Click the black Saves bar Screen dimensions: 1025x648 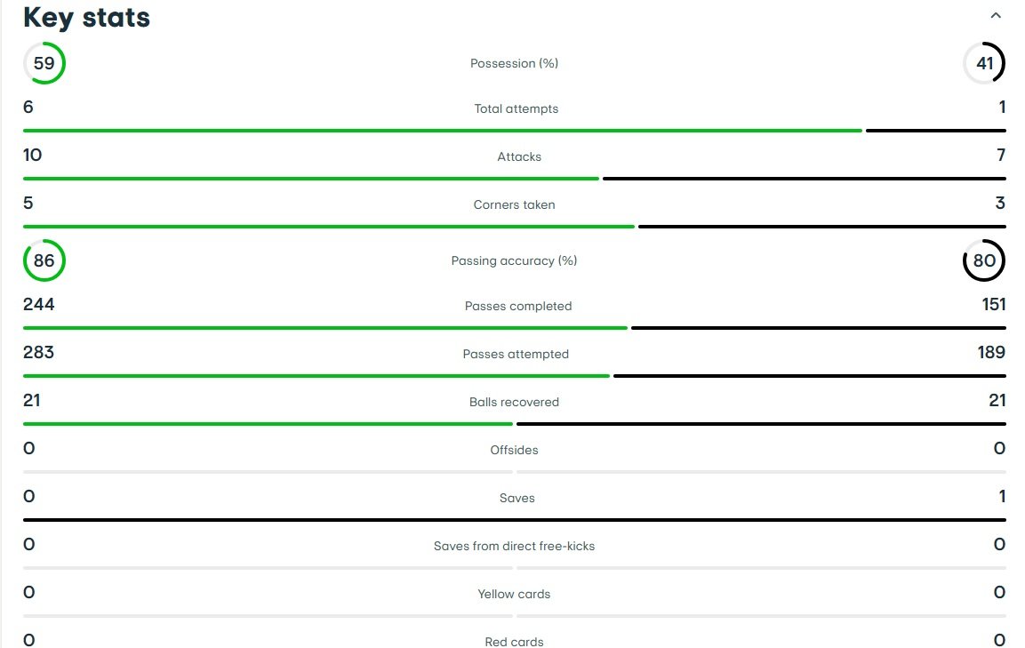[515, 520]
